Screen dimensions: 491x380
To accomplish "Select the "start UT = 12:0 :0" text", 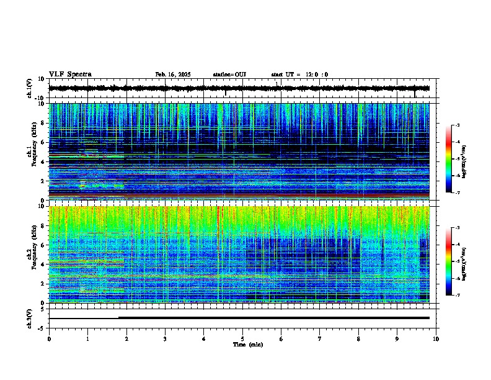I will click(x=299, y=75).
